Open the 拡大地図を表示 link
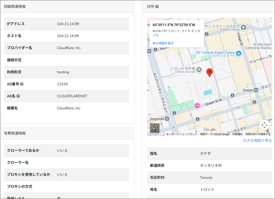Image resolution: width=275 pixels, height=199 pixels. tap(163, 43)
